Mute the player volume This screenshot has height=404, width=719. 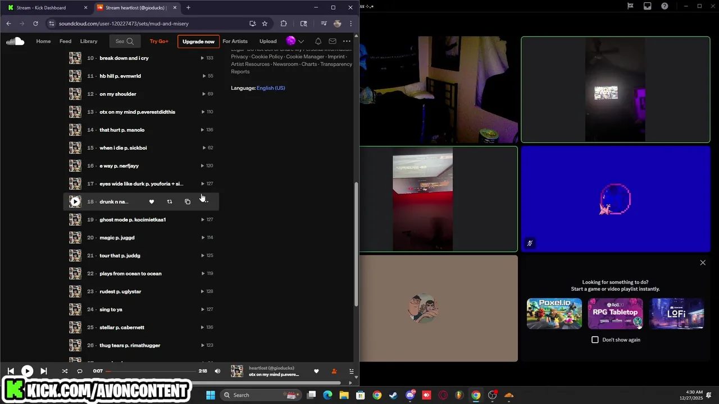tap(217, 371)
